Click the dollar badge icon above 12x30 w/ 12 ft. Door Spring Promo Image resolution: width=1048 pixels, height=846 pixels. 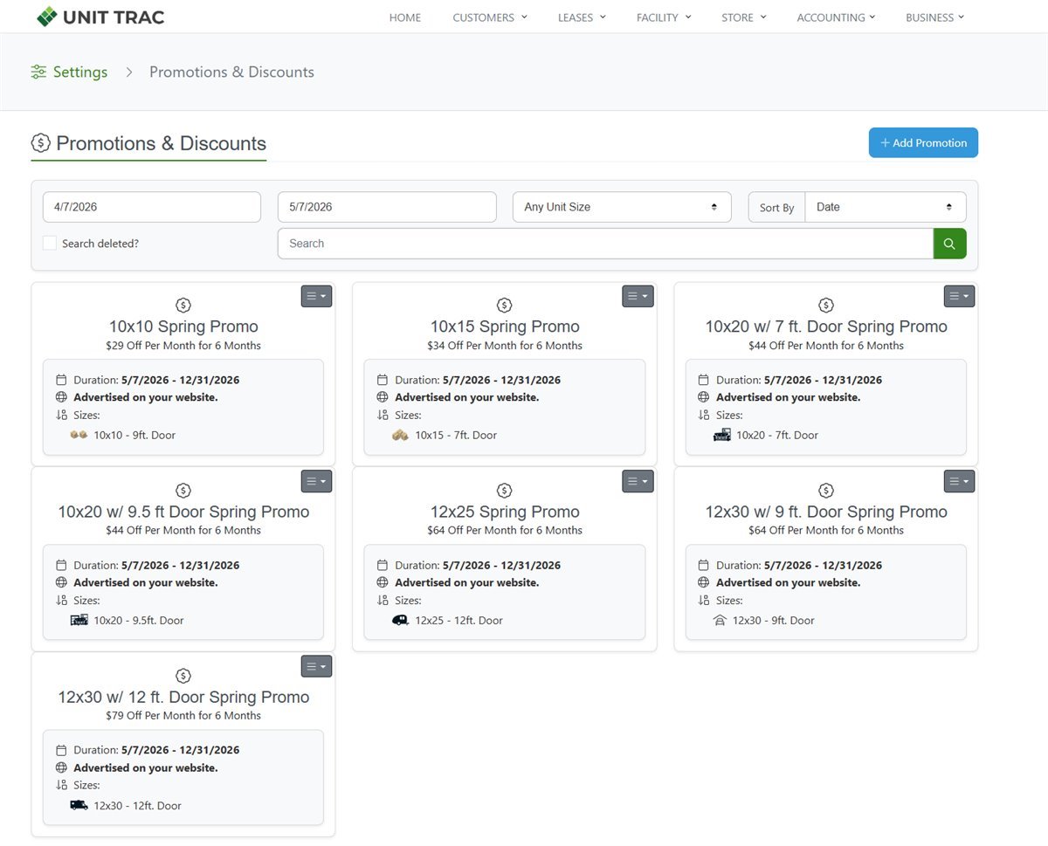tap(183, 676)
